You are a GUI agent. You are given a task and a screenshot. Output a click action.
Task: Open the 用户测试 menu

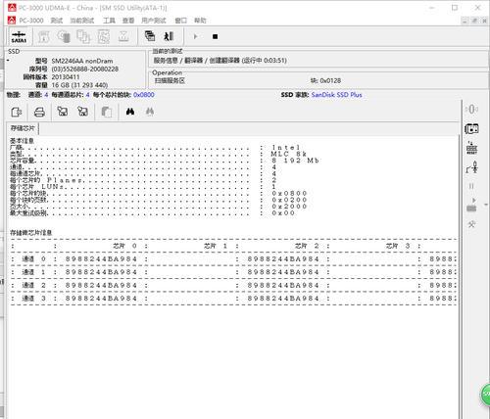[154, 21]
